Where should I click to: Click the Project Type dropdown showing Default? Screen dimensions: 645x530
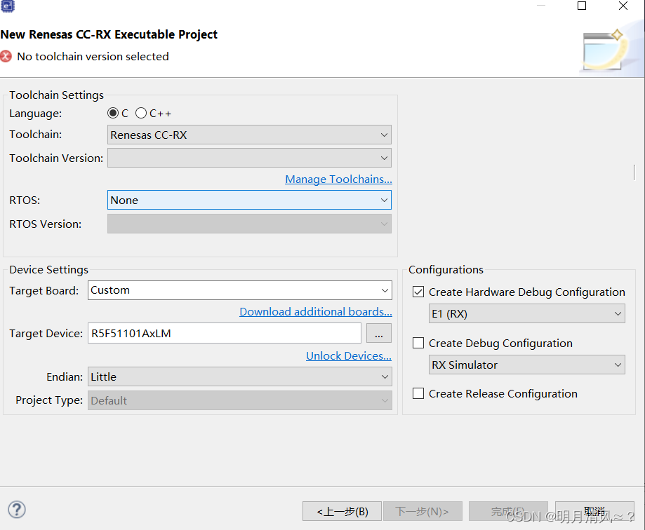pos(240,400)
